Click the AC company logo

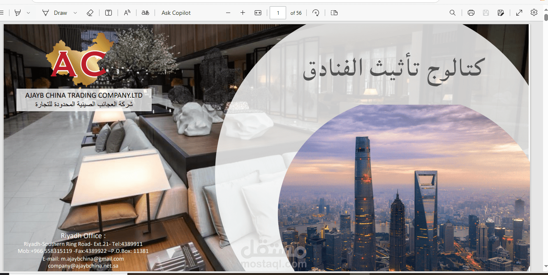point(79,59)
